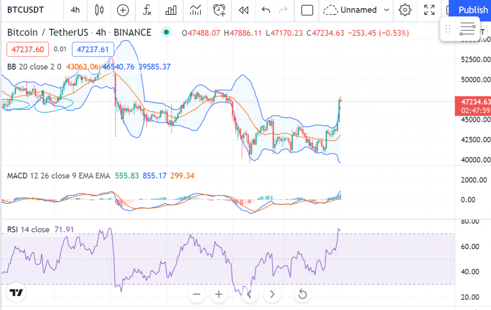
Task: Open the 4h interval dropdown in the toolbar
Action: (x=75, y=10)
